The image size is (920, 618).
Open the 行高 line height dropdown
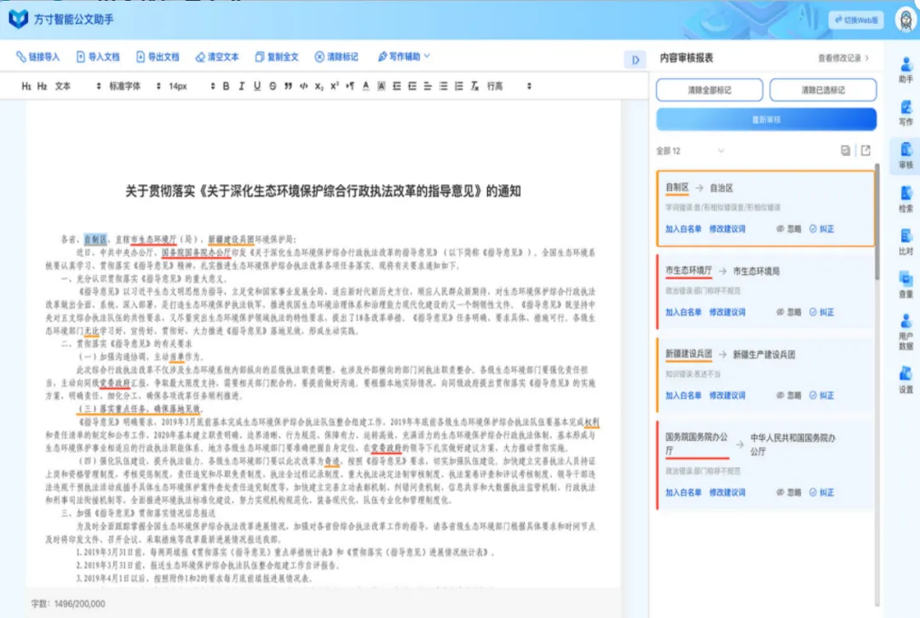click(x=509, y=86)
